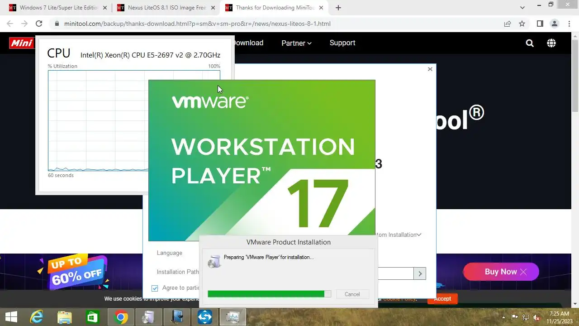The width and height of the screenshot is (579, 326).
Task: Cancel the VMware Product Installation
Action: coord(352,294)
